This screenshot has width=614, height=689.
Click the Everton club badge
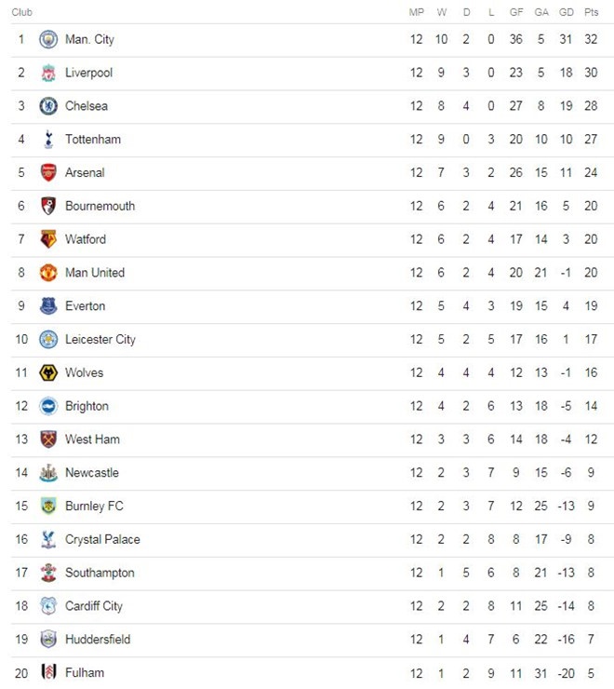click(48, 306)
